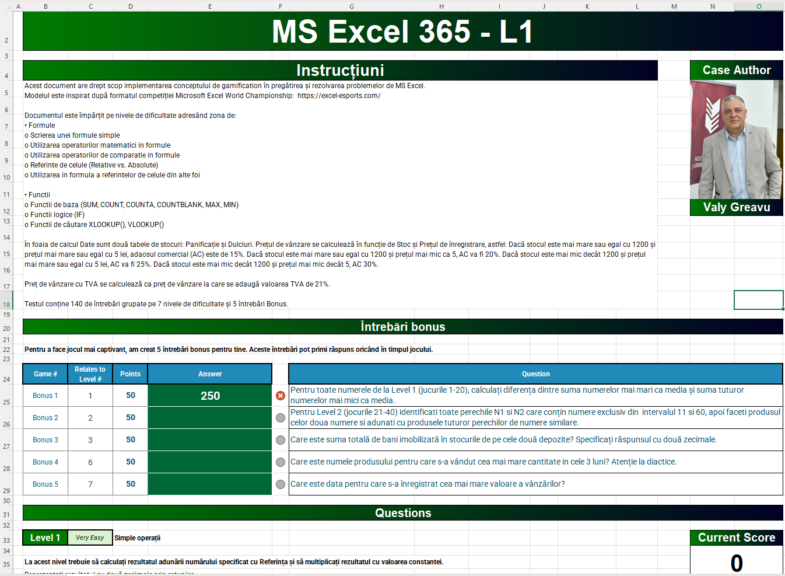Select column G by its header
Viewport: 785px width, 576px height.
[352, 6]
